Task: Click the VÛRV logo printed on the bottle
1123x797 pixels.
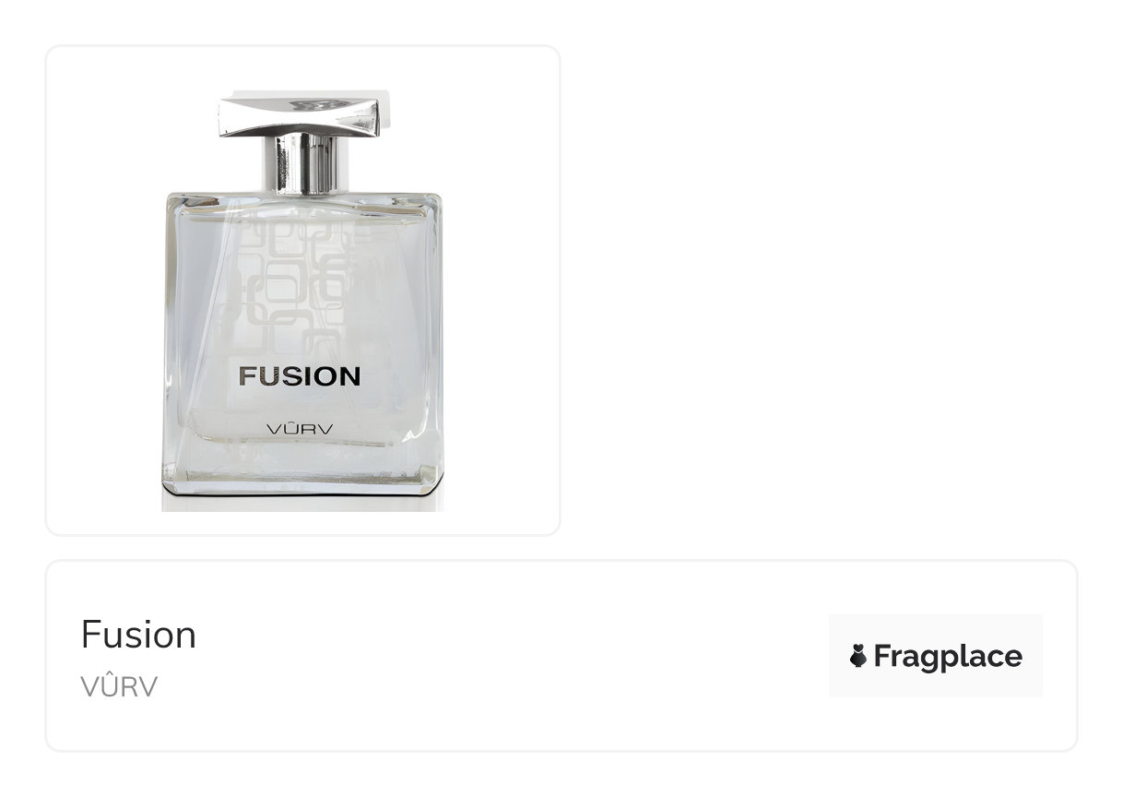Action: click(x=300, y=429)
